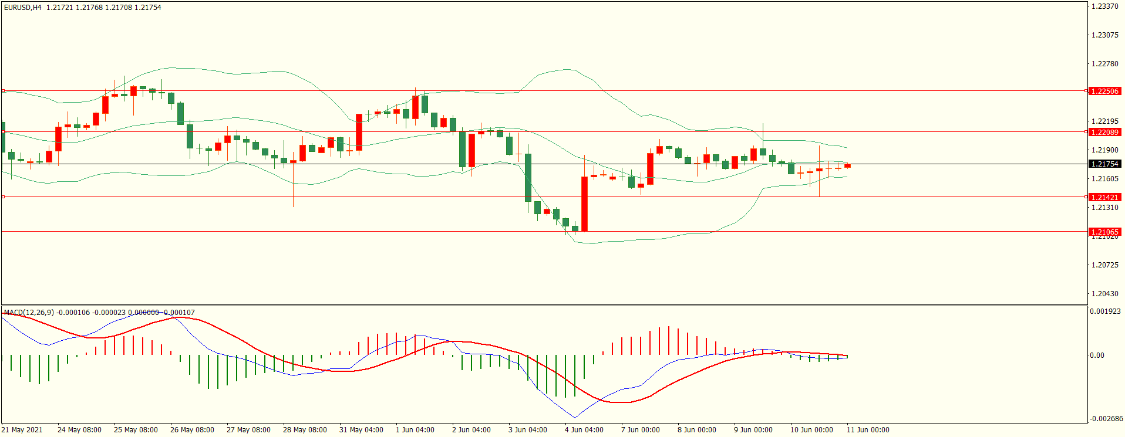
Task: Click the 1.23075 price axis label
Action: 1104,35
